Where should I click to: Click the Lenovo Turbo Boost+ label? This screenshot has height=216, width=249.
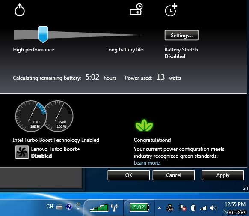pos(55,149)
